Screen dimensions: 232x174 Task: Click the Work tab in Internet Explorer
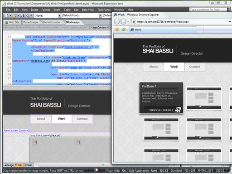163,29
